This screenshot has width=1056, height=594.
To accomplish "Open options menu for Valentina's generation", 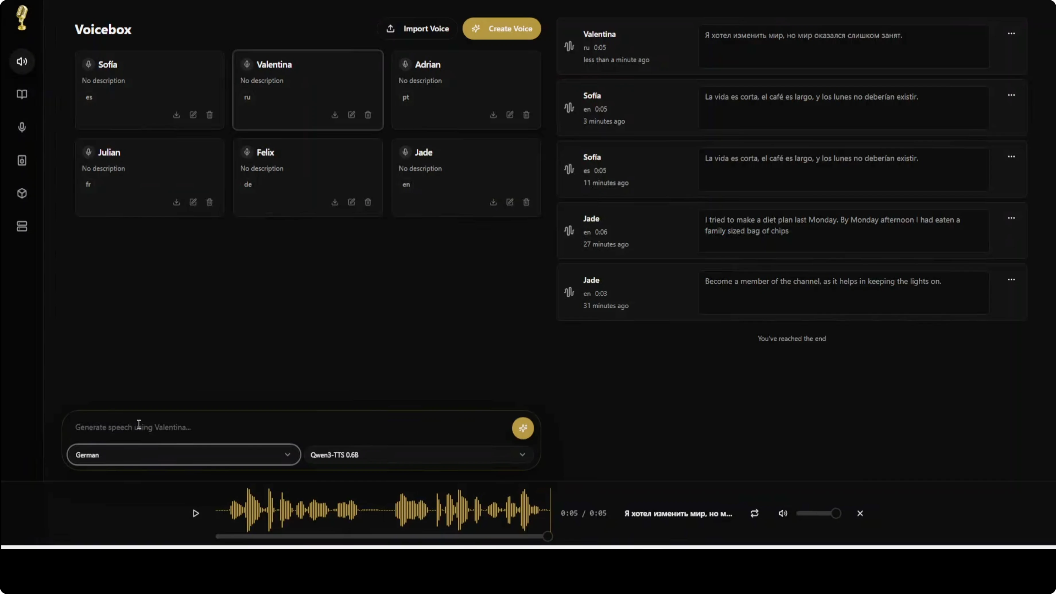I will (1011, 34).
